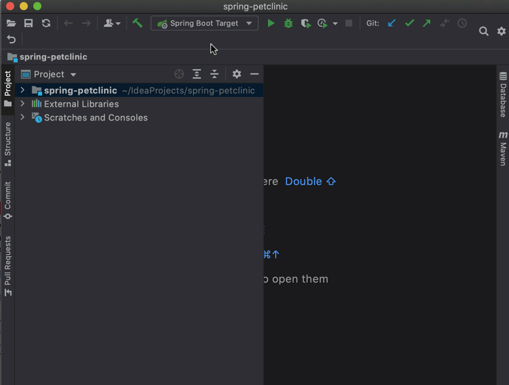The width and height of the screenshot is (509, 385).
Task: Expand Scratches and Consoles node
Action: point(22,117)
